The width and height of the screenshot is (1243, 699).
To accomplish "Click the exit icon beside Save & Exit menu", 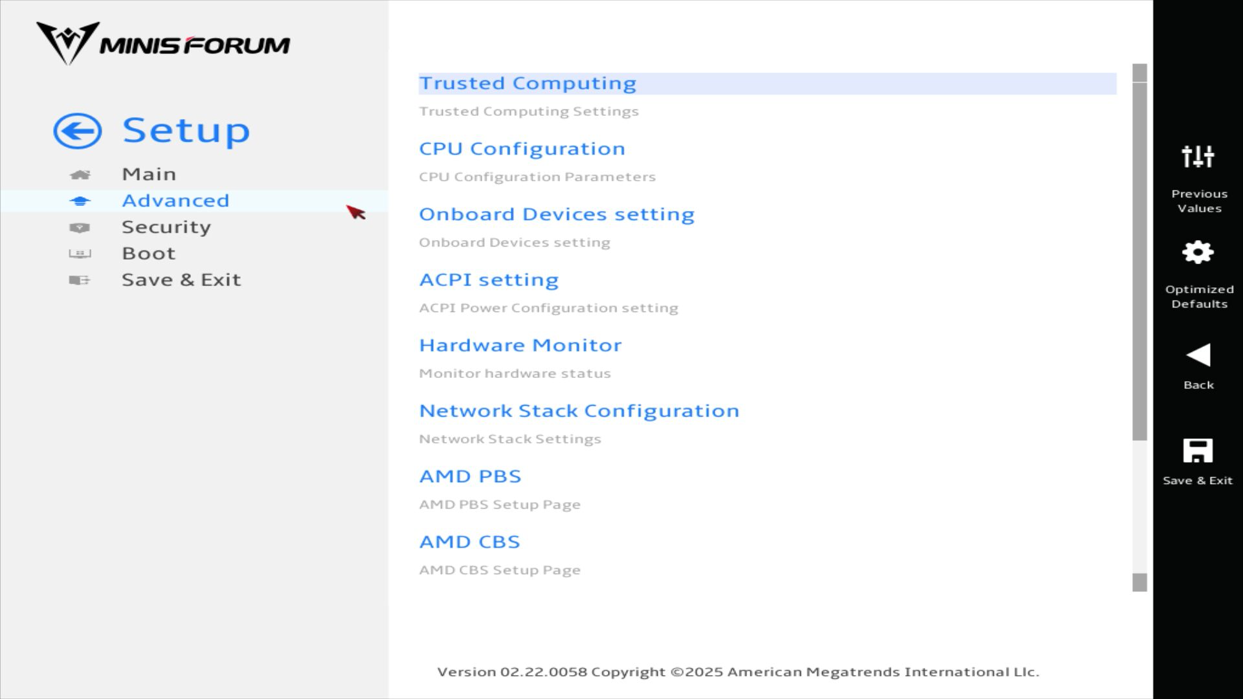I will pos(80,280).
